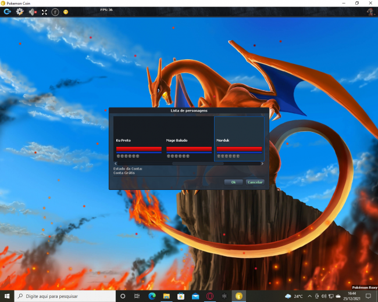Select the Ku Preto character

138,138
